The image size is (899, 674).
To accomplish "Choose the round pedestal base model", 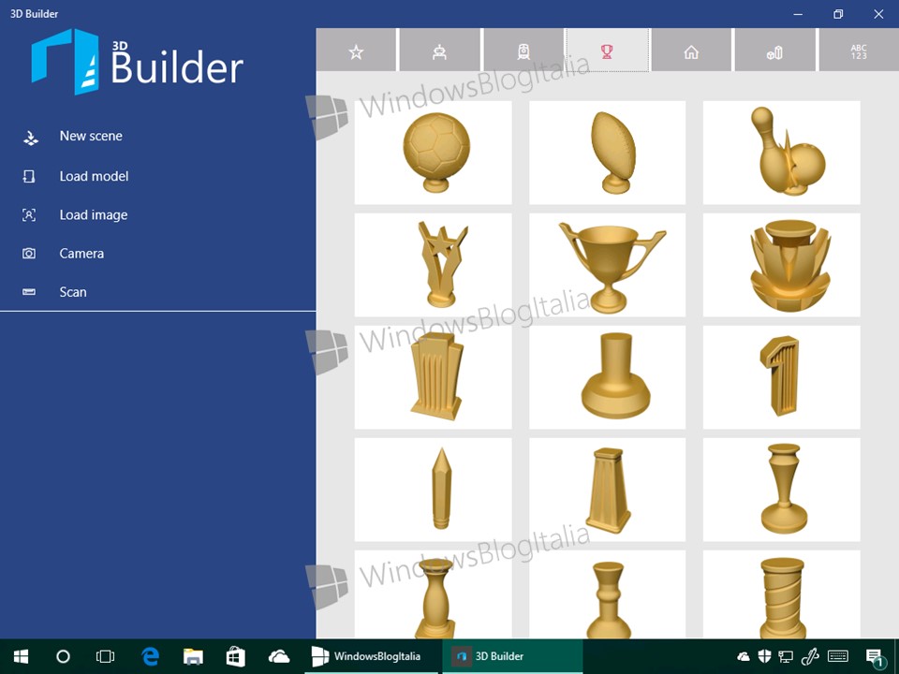I will coord(607,377).
